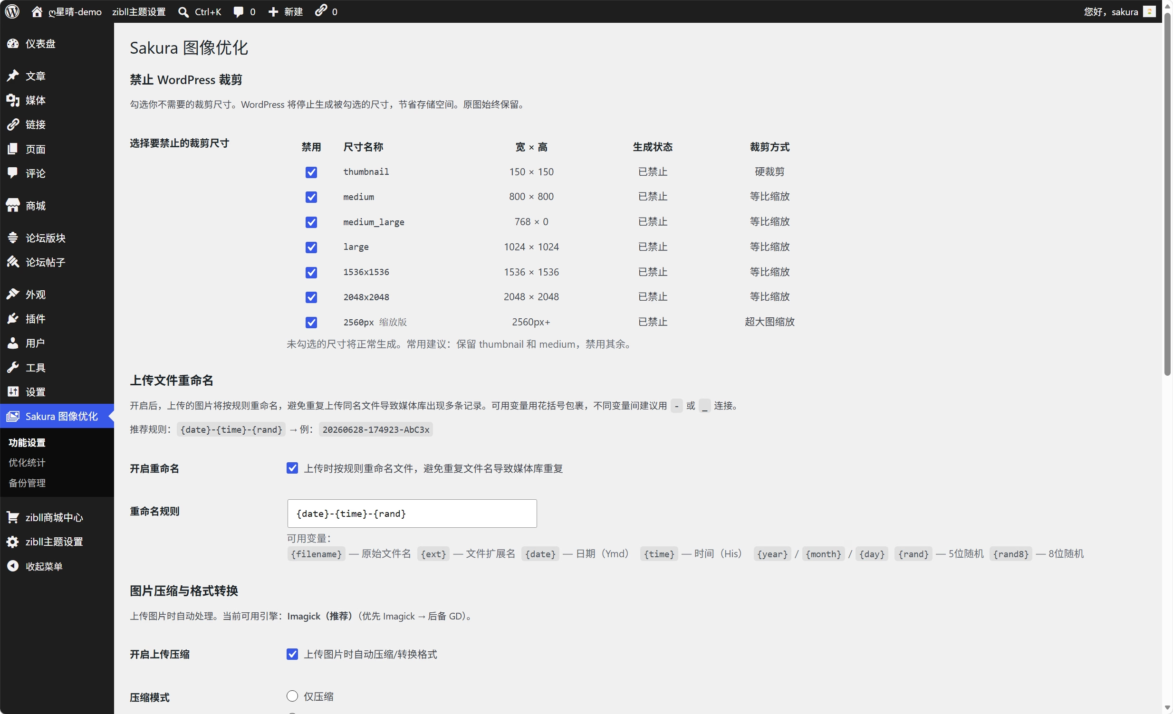The image size is (1173, 714).
Task: Select the 仅压缩 radio option
Action: coord(292,696)
